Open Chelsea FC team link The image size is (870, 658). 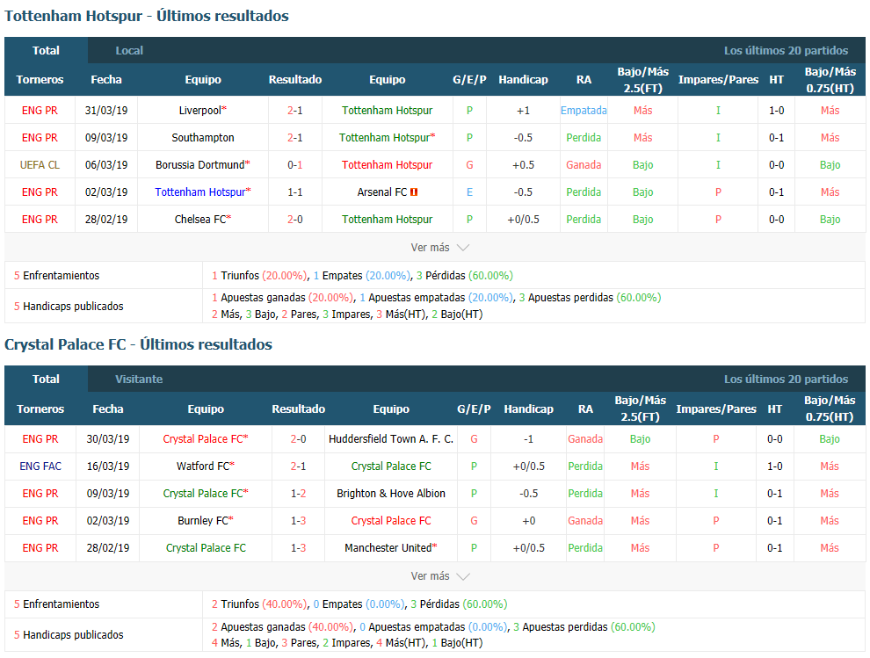pyautogui.click(x=200, y=219)
